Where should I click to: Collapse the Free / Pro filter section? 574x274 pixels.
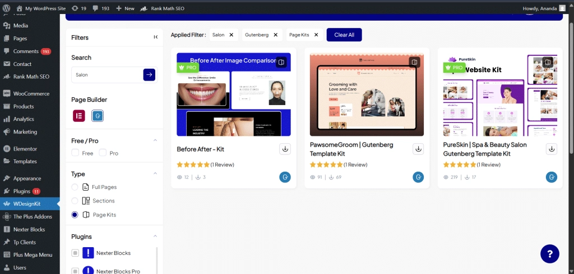pyautogui.click(x=155, y=140)
